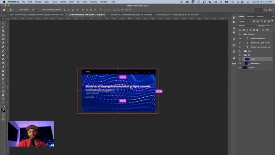275x155 pixels.
Task: Select the Clone Stamp tool
Action: point(3,55)
